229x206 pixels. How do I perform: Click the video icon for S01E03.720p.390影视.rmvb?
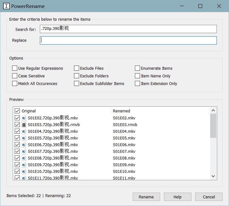tap(24, 124)
